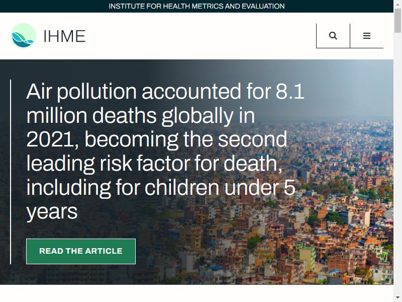Open the search magnifier icon
The image size is (402, 302).
333,36
